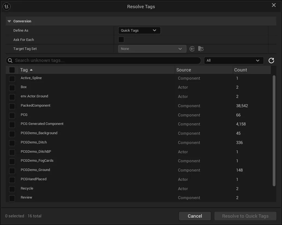Check the PackedComponent tag checkbox
The height and width of the screenshot is (225, 282).
(x=12, y=106)
